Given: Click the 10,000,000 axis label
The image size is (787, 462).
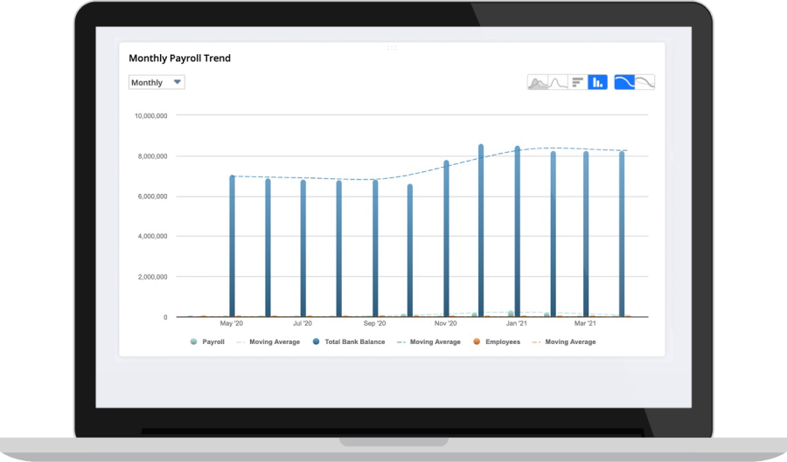Looking at the screenshot, I should coord(150,116).
